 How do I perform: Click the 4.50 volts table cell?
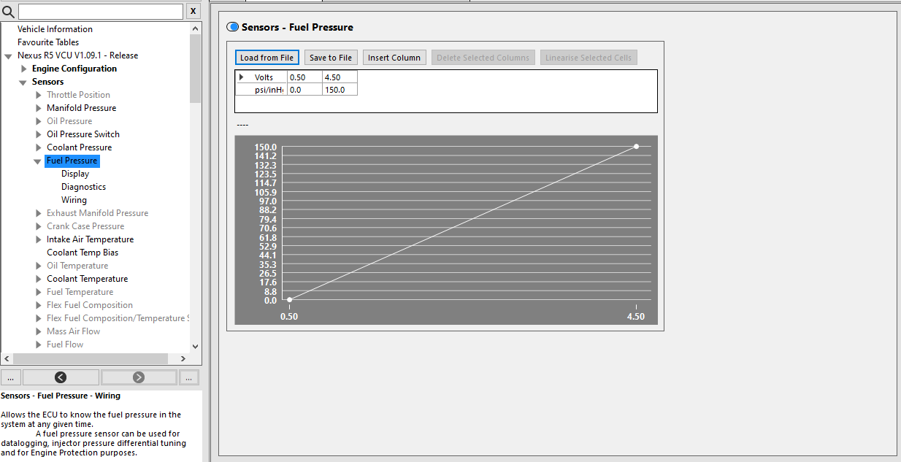coord(340,77)
